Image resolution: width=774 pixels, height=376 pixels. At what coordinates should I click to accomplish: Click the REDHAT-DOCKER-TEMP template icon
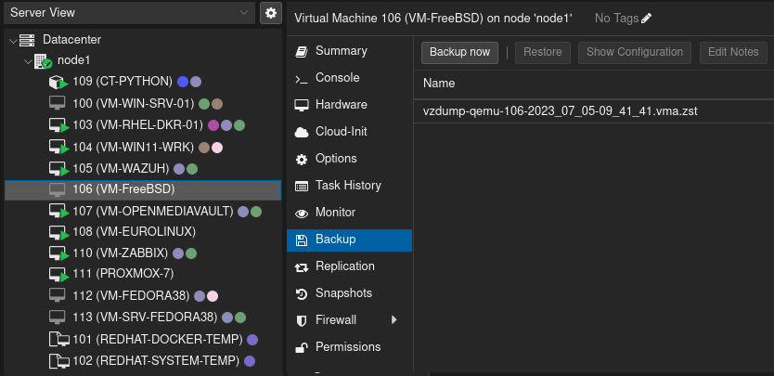pos(58,340)
